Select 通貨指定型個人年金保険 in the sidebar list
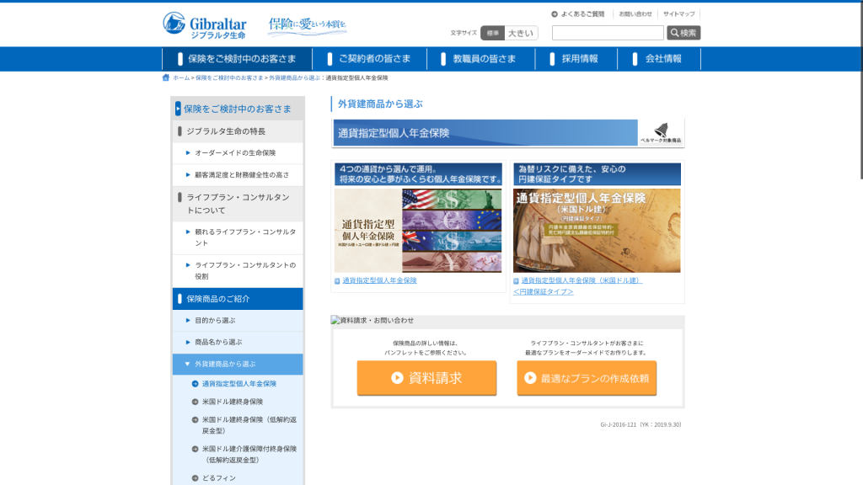The image size is (863, 485). [239, 384]
